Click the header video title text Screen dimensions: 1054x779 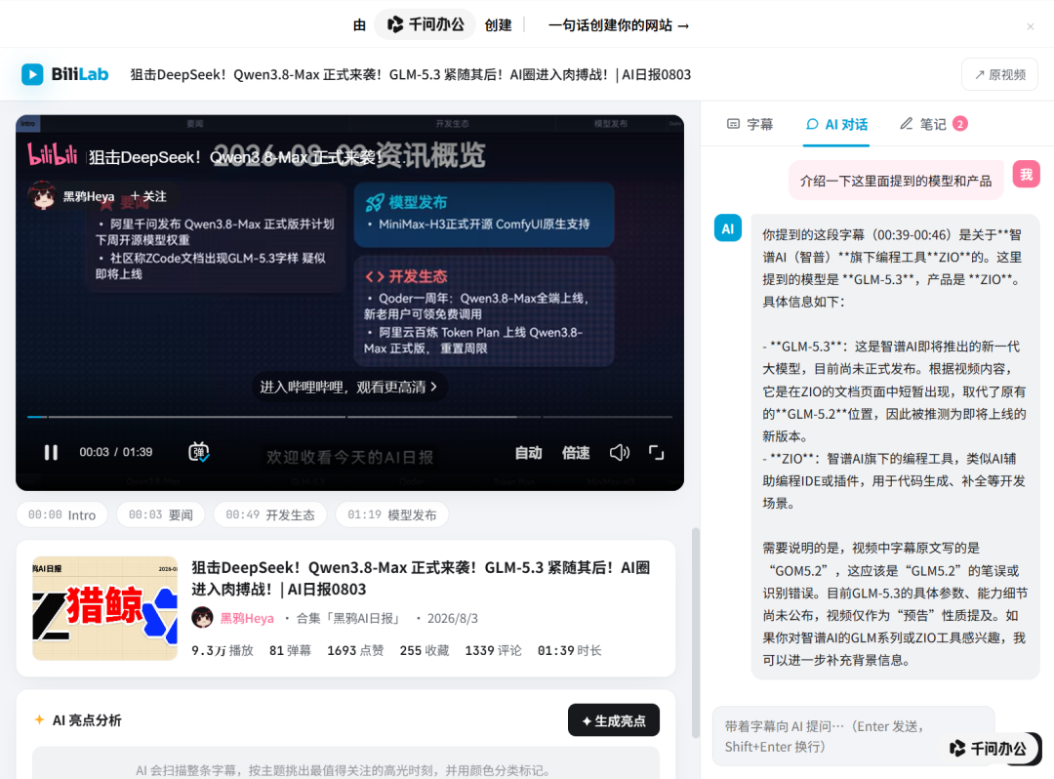pyautogui.click(x=411, y=74)
